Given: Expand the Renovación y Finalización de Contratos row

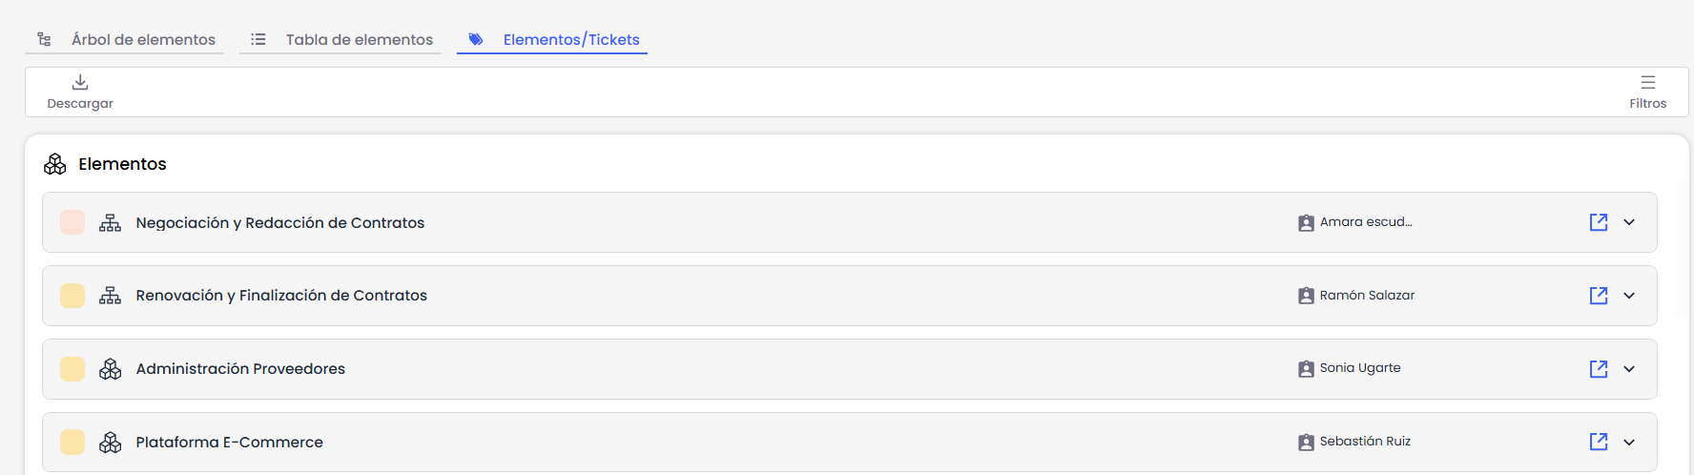Looking at the screenshot, I should [1629, 296].
